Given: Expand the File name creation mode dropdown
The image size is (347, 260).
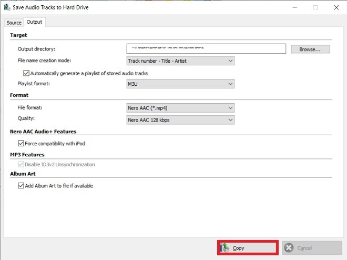Looking at the screenshot, I should point(180,61).
